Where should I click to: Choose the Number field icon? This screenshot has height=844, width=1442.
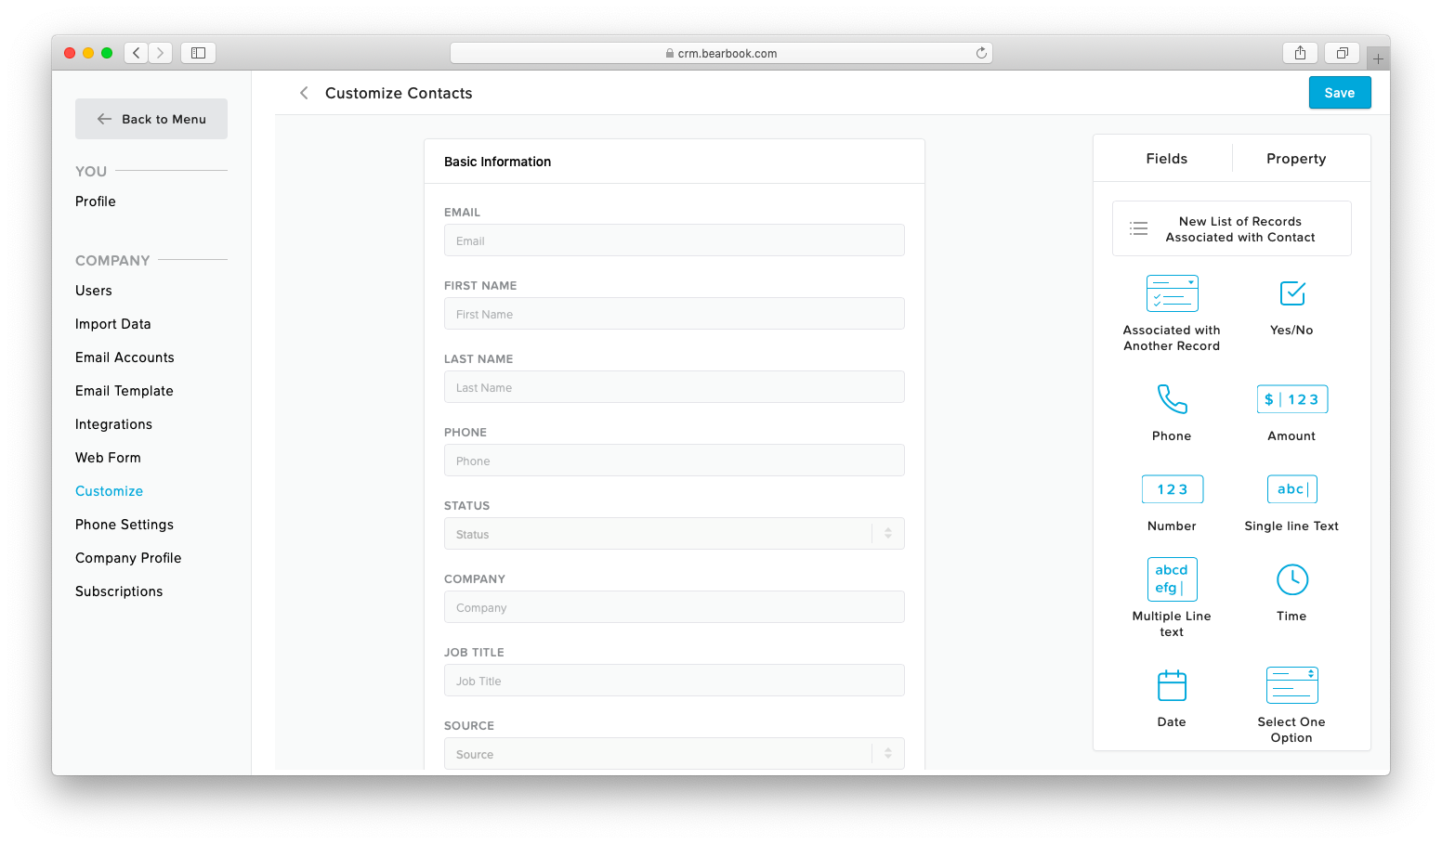click(x=1172, y=489)
